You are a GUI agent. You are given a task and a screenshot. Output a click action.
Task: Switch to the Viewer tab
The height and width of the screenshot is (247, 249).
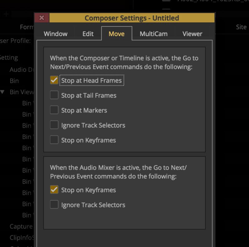pos(192,34)
